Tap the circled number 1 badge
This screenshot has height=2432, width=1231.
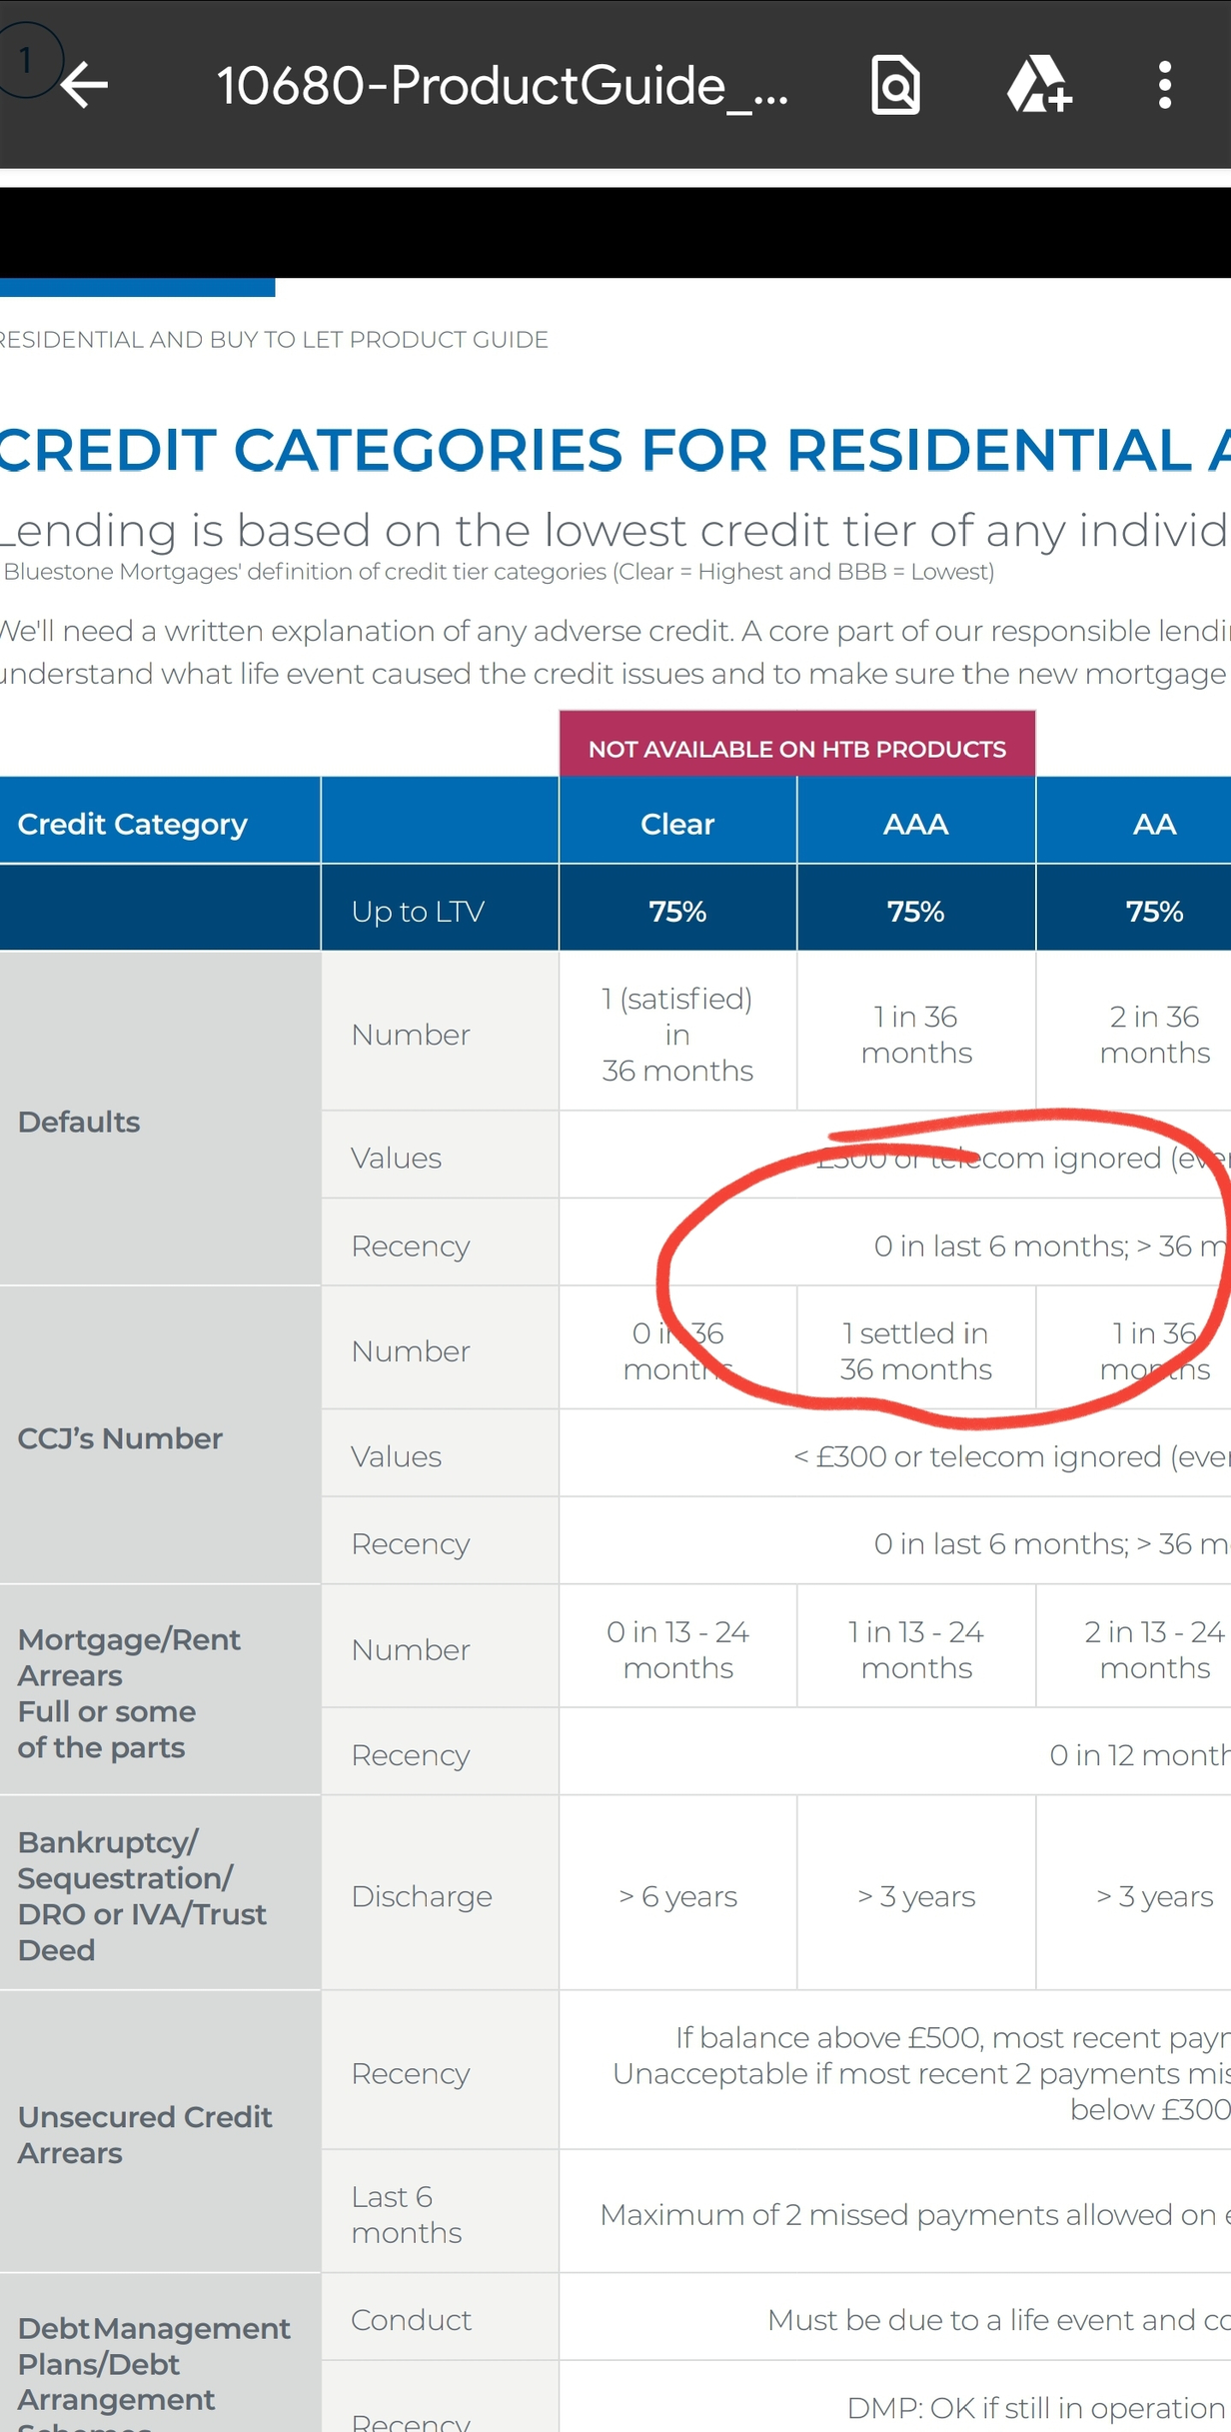(x=28, y=60)
